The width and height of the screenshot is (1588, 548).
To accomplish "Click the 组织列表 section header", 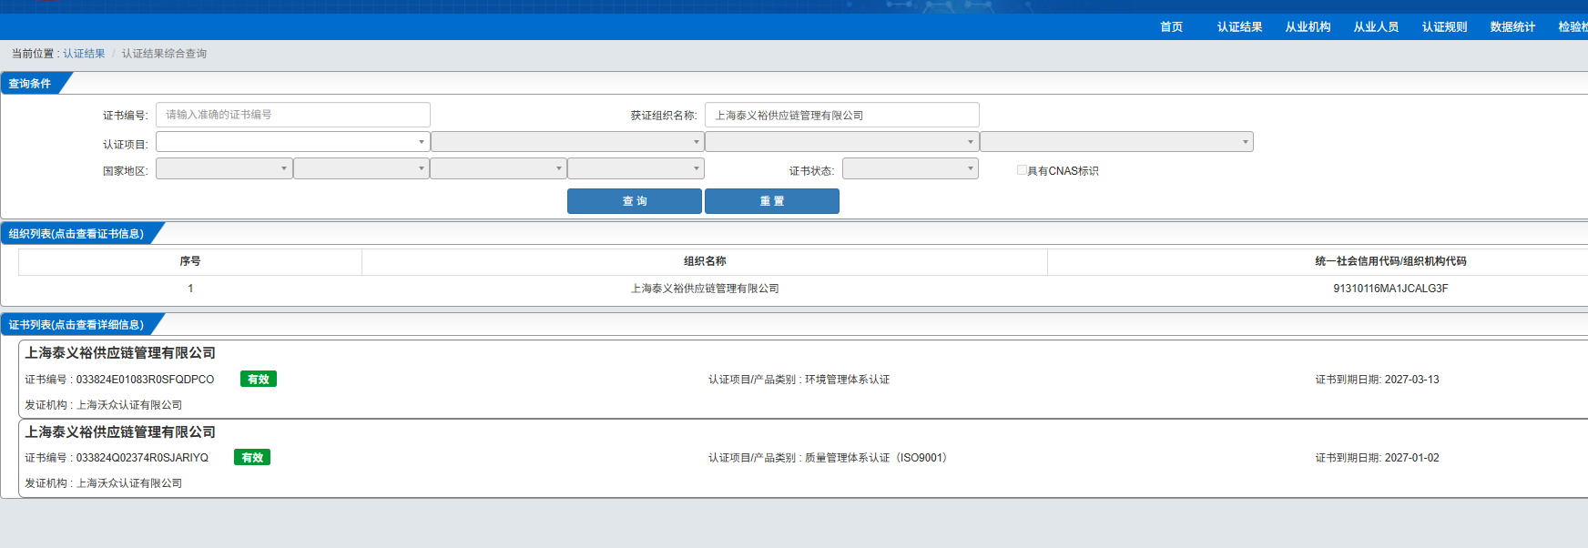I will 76,234.
